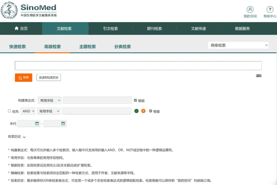The width and height of the screenshot is (277, 185).
Task: Open the 帮助中心 question mark icon
Action: (x=270, y=9)
